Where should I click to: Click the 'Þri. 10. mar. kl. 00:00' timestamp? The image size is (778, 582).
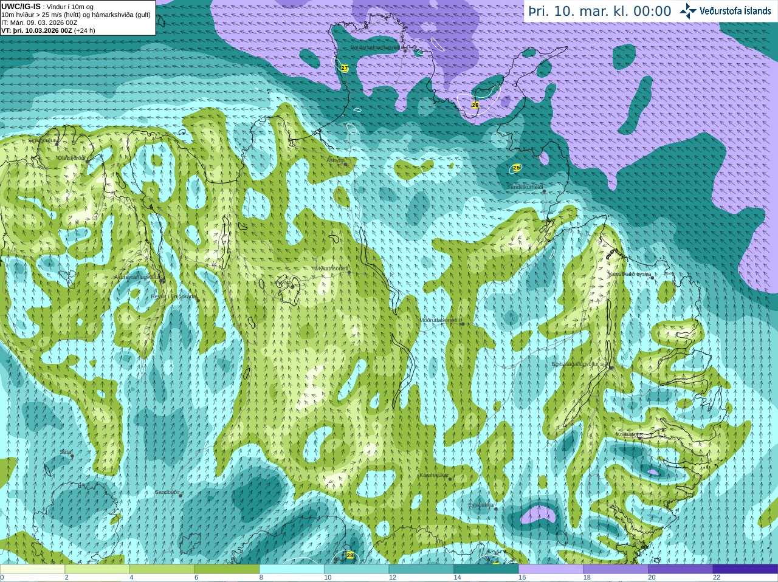pos(600,12)
